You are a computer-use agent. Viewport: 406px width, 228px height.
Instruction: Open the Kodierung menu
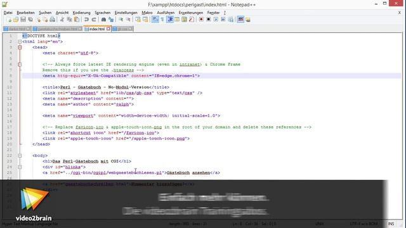81,13
